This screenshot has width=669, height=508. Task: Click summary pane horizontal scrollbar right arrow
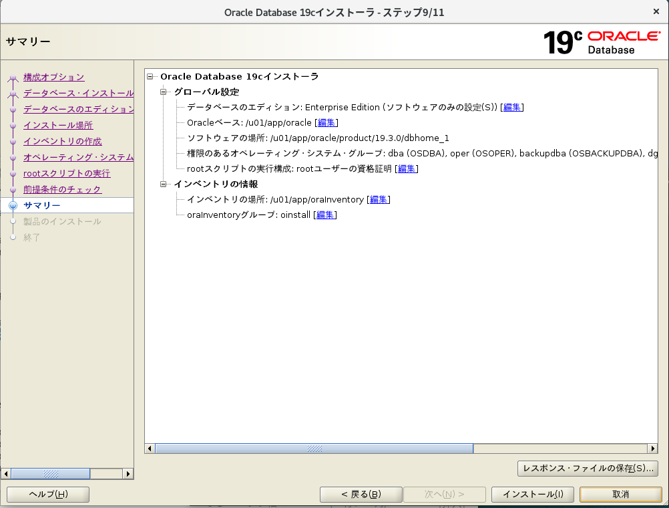click(x=652, y=449)
